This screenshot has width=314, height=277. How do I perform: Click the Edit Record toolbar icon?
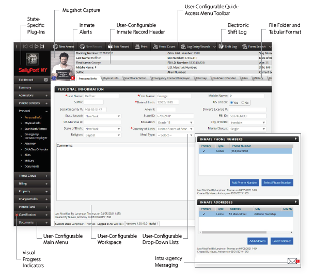[110, 47]
